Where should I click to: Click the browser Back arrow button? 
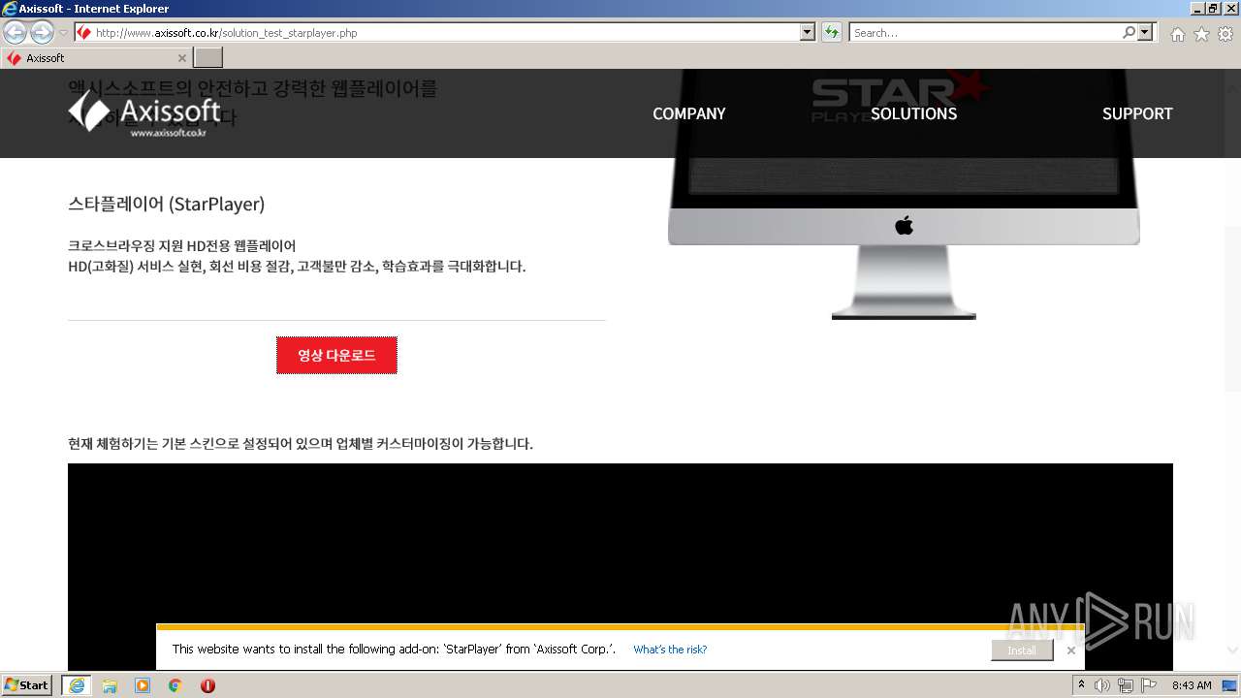tap(15, 32)
